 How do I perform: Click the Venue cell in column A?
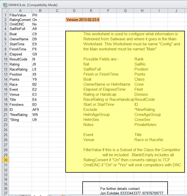point(20,94)
